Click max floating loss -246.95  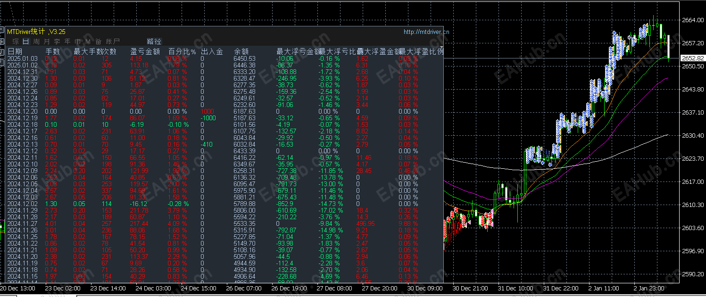[x=286, y=78]
